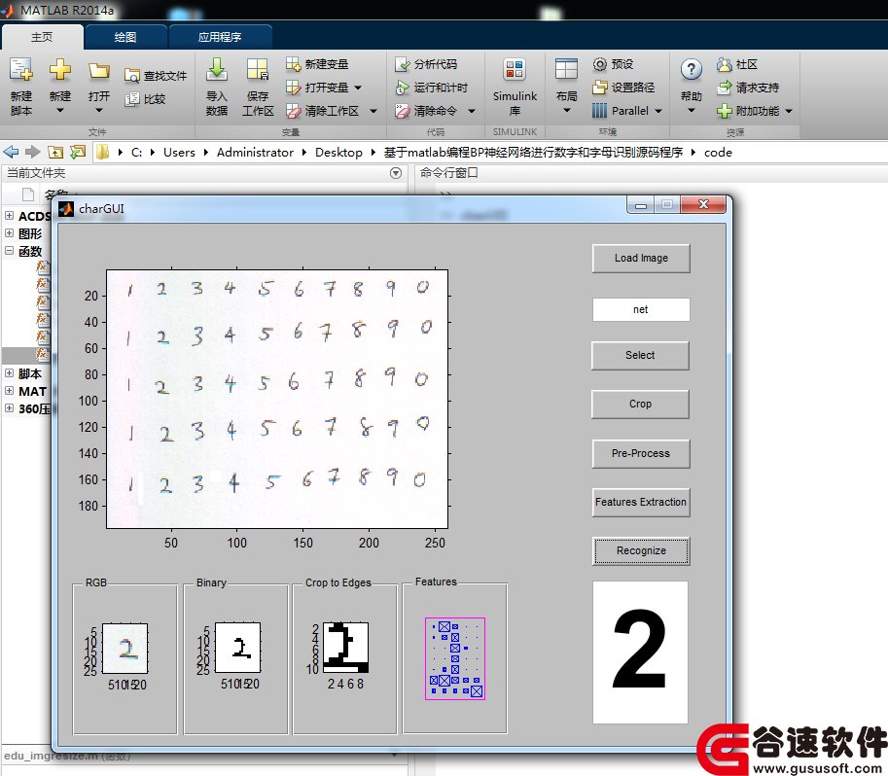Screen dimensions: 888x776
Task: Expand the MAT tree node
Action: tap(9, 390)
